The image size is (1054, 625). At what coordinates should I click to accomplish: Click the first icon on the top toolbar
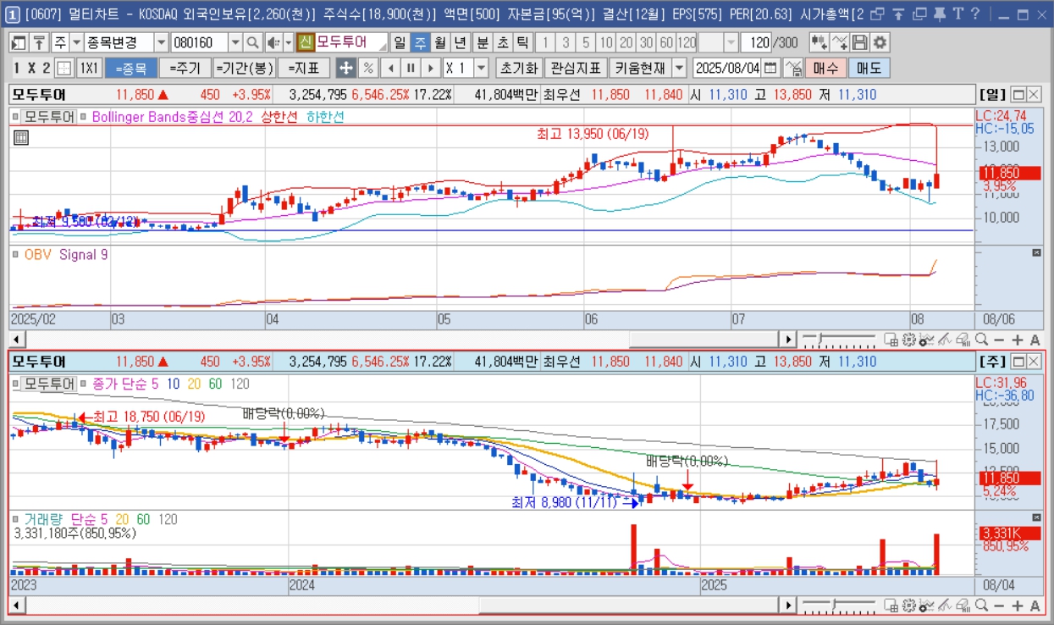pyautogui.click(x=18, y=42)
